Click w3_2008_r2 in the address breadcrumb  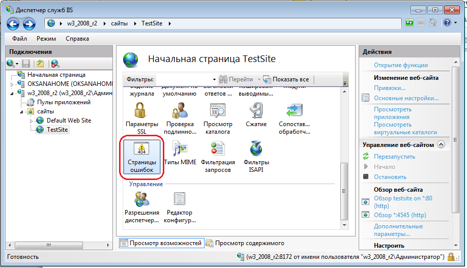click(x=82, y=23)
